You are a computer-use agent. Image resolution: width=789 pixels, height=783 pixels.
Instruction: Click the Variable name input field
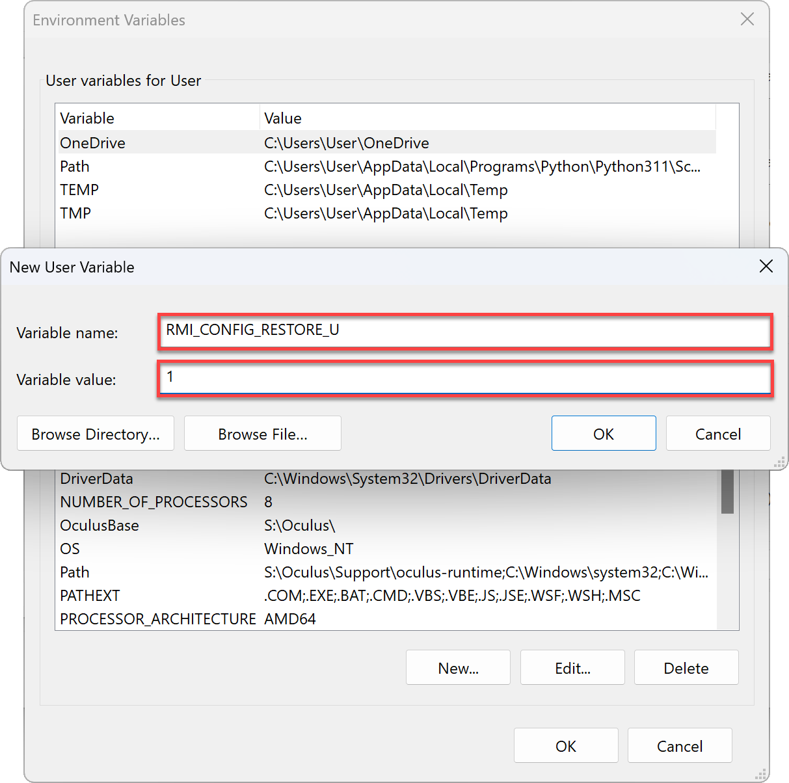tap(464, 332)
